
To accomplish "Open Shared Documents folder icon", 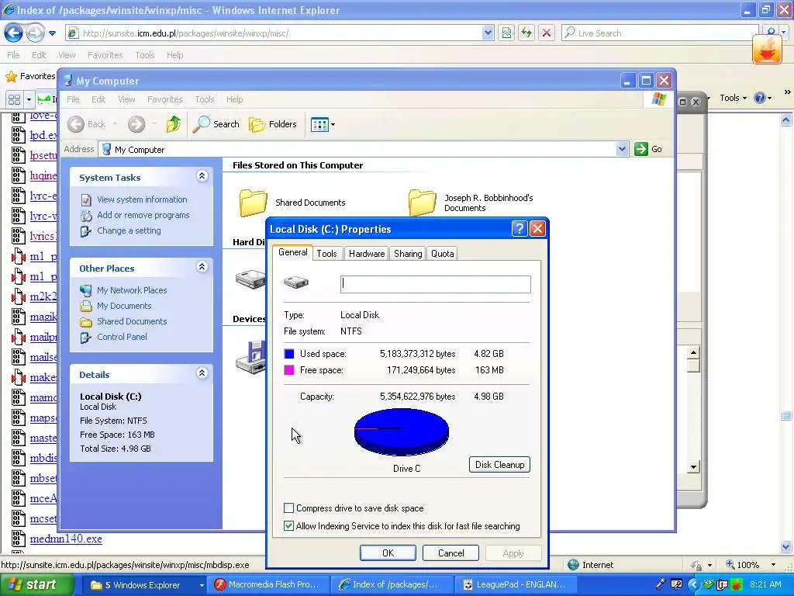I will (x=253, y=203).
